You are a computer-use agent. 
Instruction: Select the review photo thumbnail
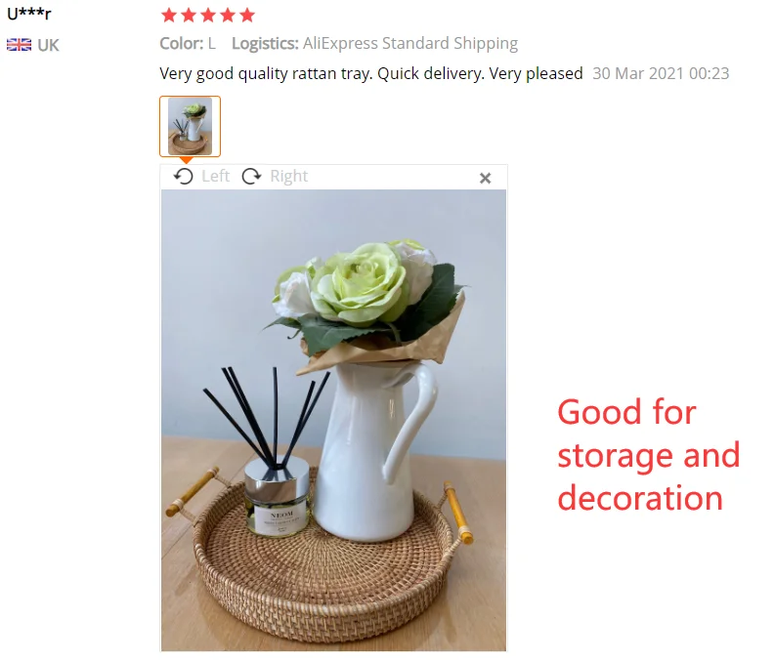[x=190, y=126]
